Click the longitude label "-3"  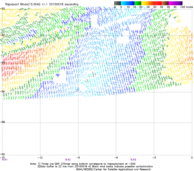pyautogui.click(x=154, y=158)
